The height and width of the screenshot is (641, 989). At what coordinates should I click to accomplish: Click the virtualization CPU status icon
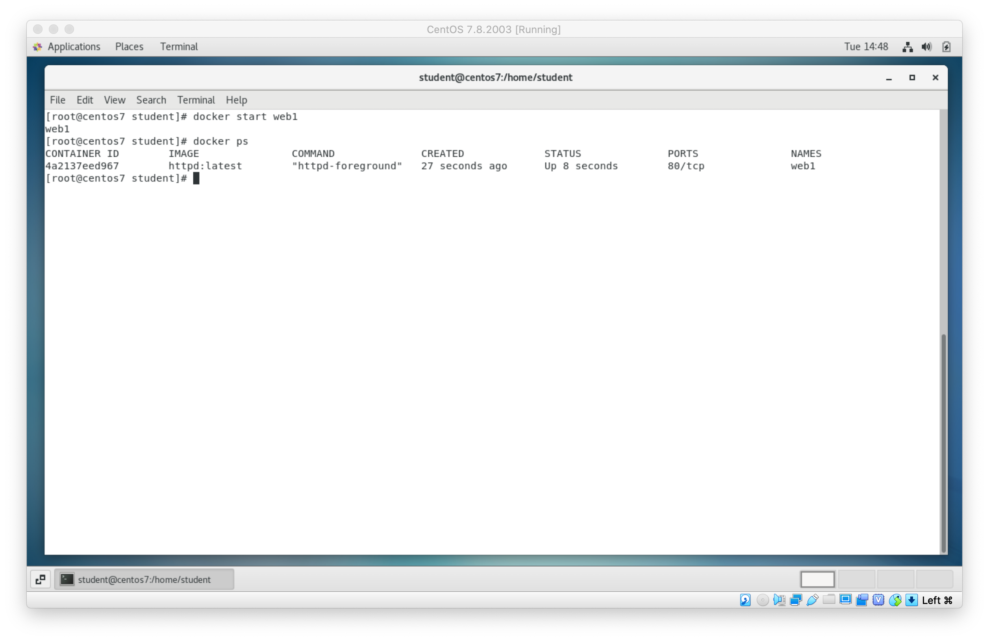878,600
